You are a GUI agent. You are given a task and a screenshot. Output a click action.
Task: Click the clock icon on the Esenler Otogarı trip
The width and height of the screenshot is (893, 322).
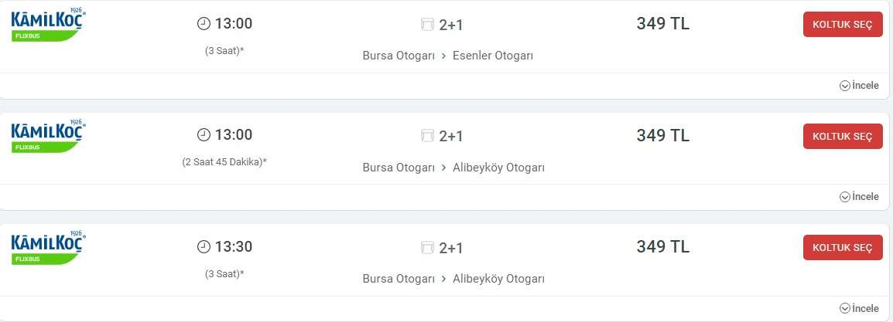pyautogui.click(x=204, y=24)
